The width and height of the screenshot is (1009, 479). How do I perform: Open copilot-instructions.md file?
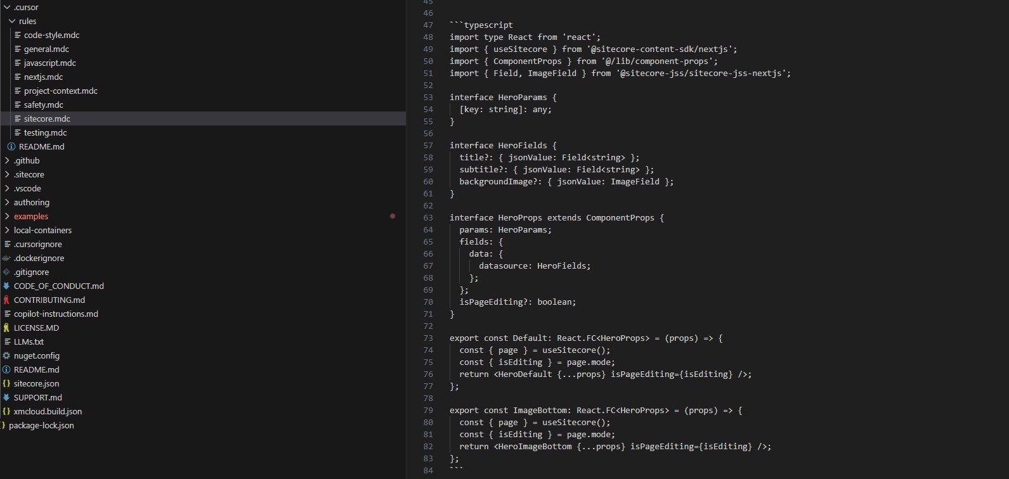(56, 314)
